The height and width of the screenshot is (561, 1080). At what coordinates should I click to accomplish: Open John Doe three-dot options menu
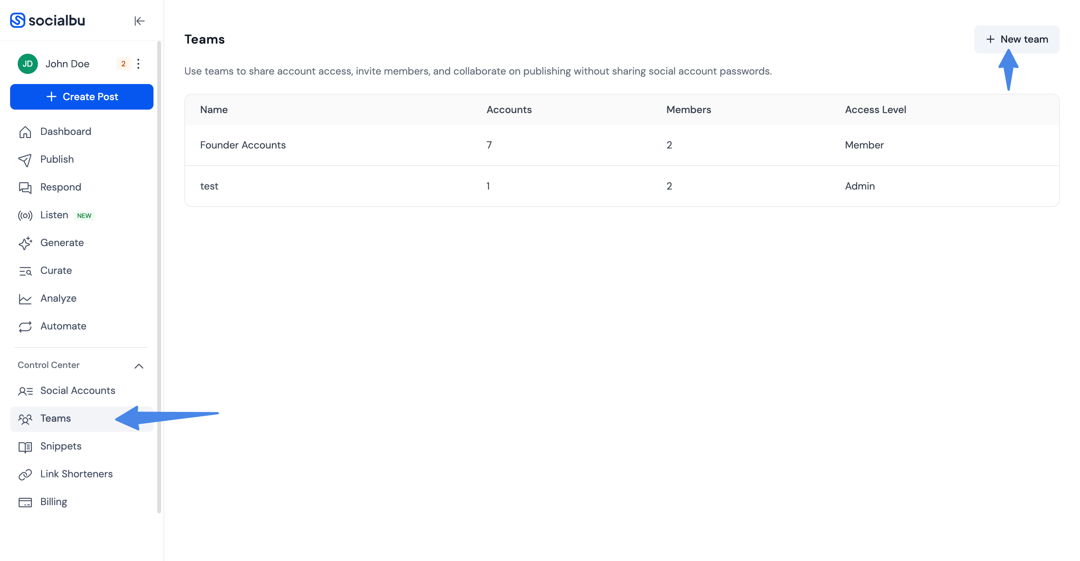coord(138,64)
